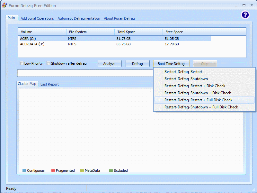Pick Restart-Defrag-Restart + Full Disk Check
The image size is (257, 193).
(204, 100)
